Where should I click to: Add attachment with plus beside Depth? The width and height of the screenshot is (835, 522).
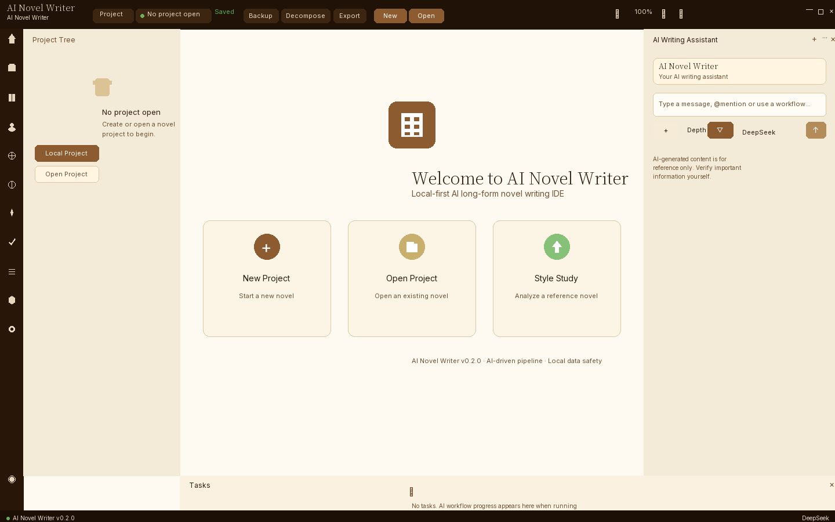(x=666, y=130)
